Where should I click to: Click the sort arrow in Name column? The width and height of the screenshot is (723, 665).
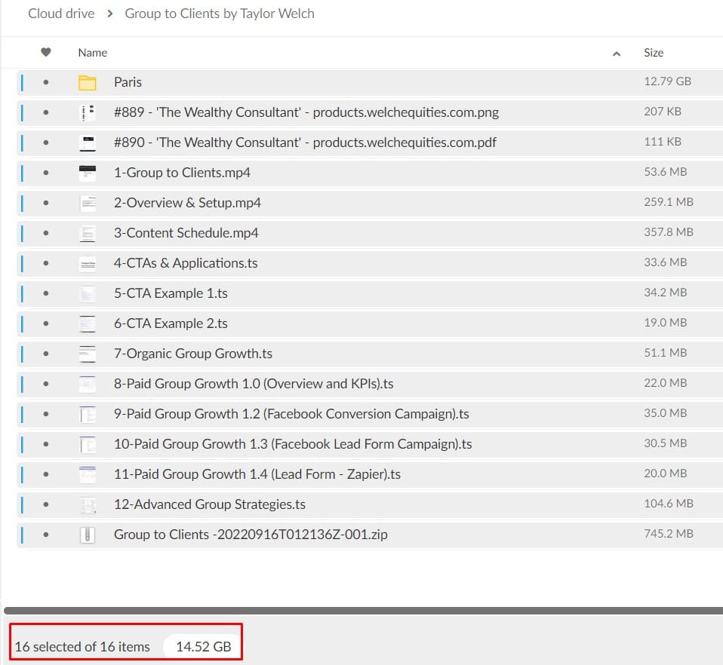617,54
